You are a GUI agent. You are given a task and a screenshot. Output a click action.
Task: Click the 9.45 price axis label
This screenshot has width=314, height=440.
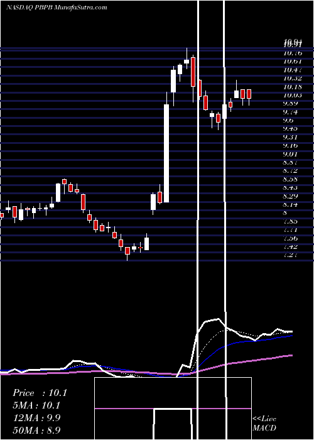coord(290,129)
